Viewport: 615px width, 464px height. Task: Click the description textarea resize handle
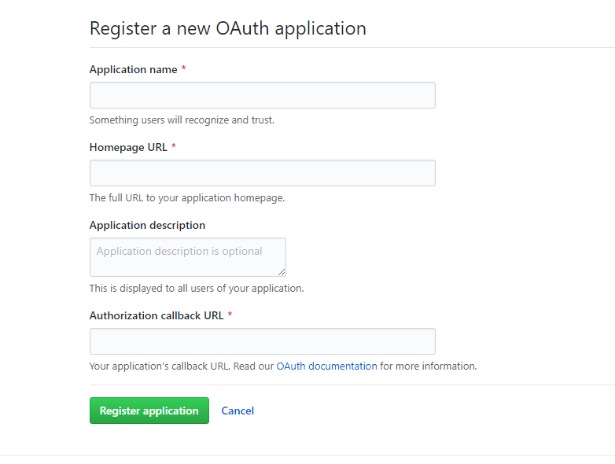click(x=282, y=272)
